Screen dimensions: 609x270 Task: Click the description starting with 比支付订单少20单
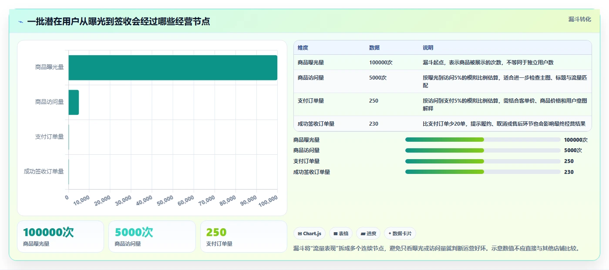point(504,124)
